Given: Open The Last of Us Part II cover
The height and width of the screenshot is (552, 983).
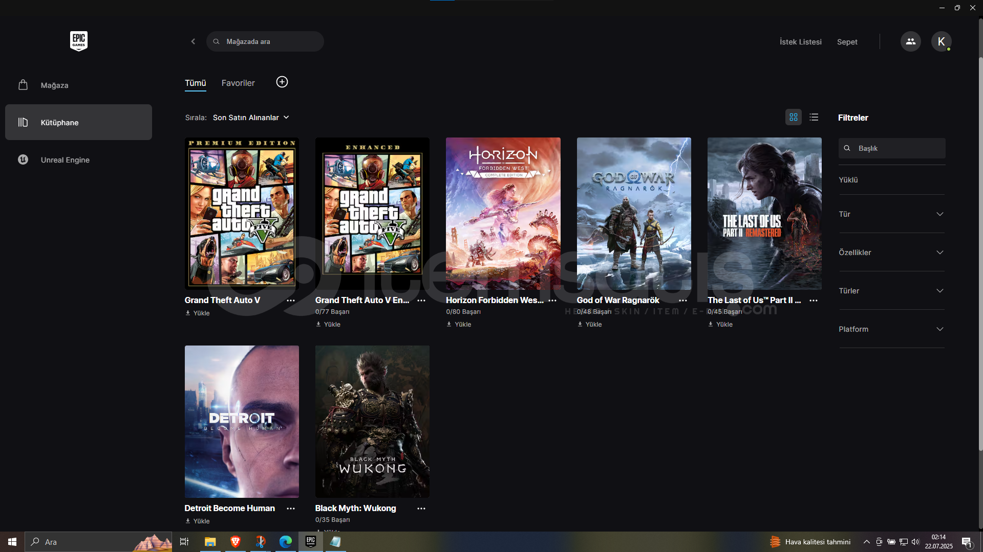Looking at the screenshot, I should point(764,213).
